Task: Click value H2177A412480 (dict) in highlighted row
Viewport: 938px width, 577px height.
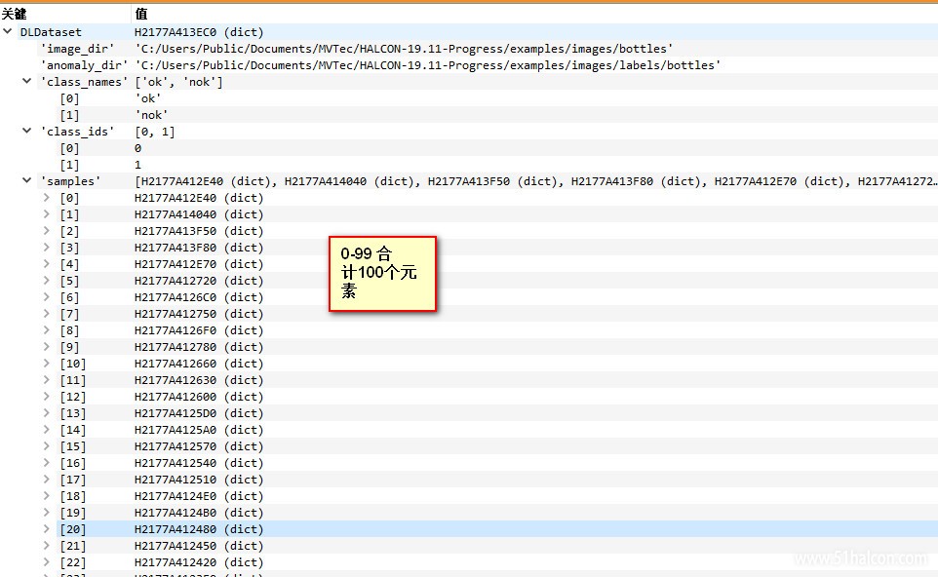Action: [x=199, y=529]
